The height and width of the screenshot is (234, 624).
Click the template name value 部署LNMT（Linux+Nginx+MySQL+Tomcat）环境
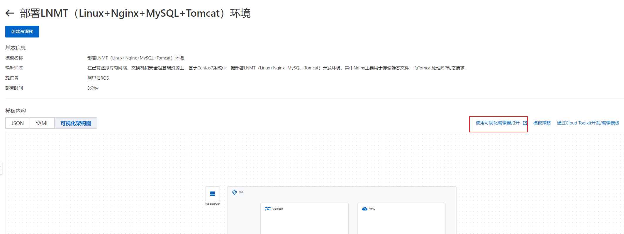point(135,58)
